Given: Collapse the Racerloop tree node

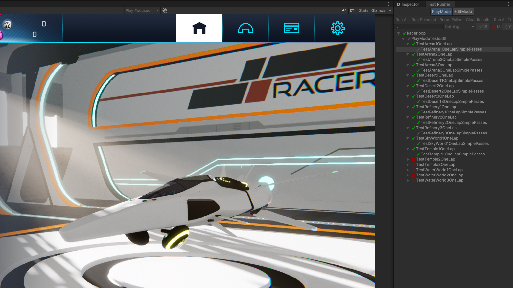Looking at the screenshot, I should (x=398, y=33).
